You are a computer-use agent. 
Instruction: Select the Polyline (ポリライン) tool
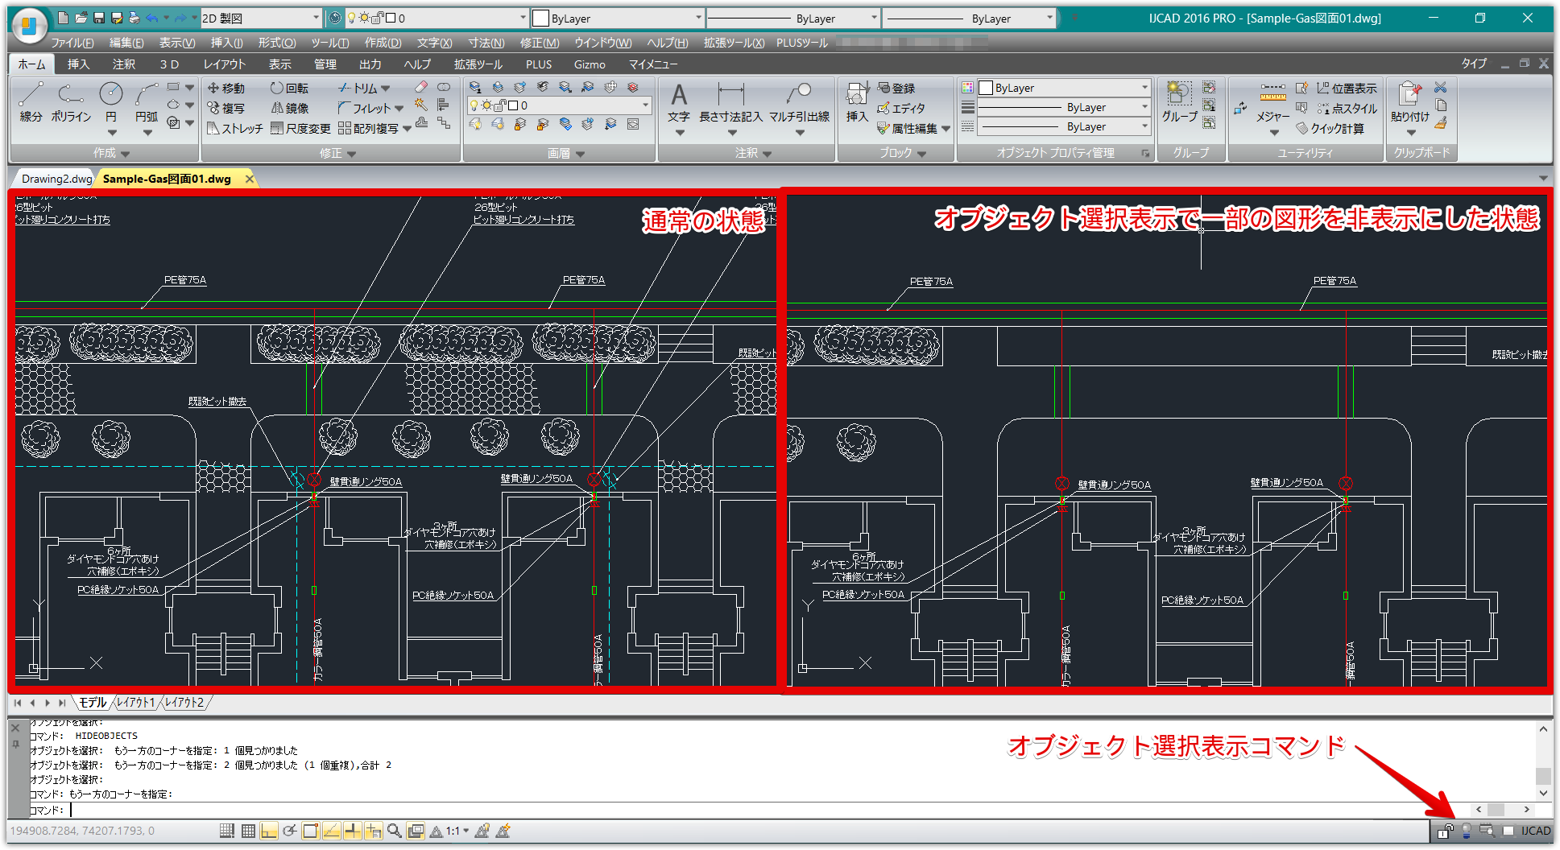(x=70, y=98)
